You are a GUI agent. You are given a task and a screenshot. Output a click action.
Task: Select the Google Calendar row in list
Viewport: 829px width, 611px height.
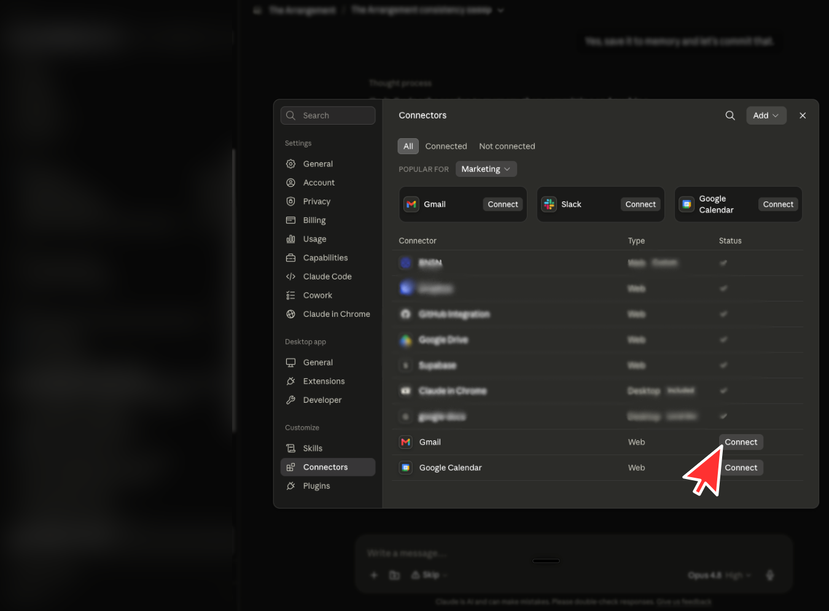click(x=597, y=468)
